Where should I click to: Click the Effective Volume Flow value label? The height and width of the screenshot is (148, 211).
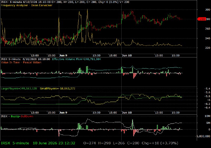(76, 59)
